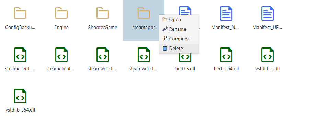The height and width of the screenshot is (138, 318).
Task: Click the first steamwebrt file icon
Action: [103, 55]
